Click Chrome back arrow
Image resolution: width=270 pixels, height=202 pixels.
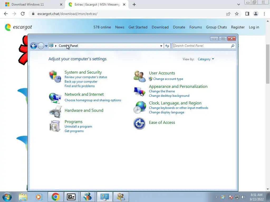(x=6, y=14)
